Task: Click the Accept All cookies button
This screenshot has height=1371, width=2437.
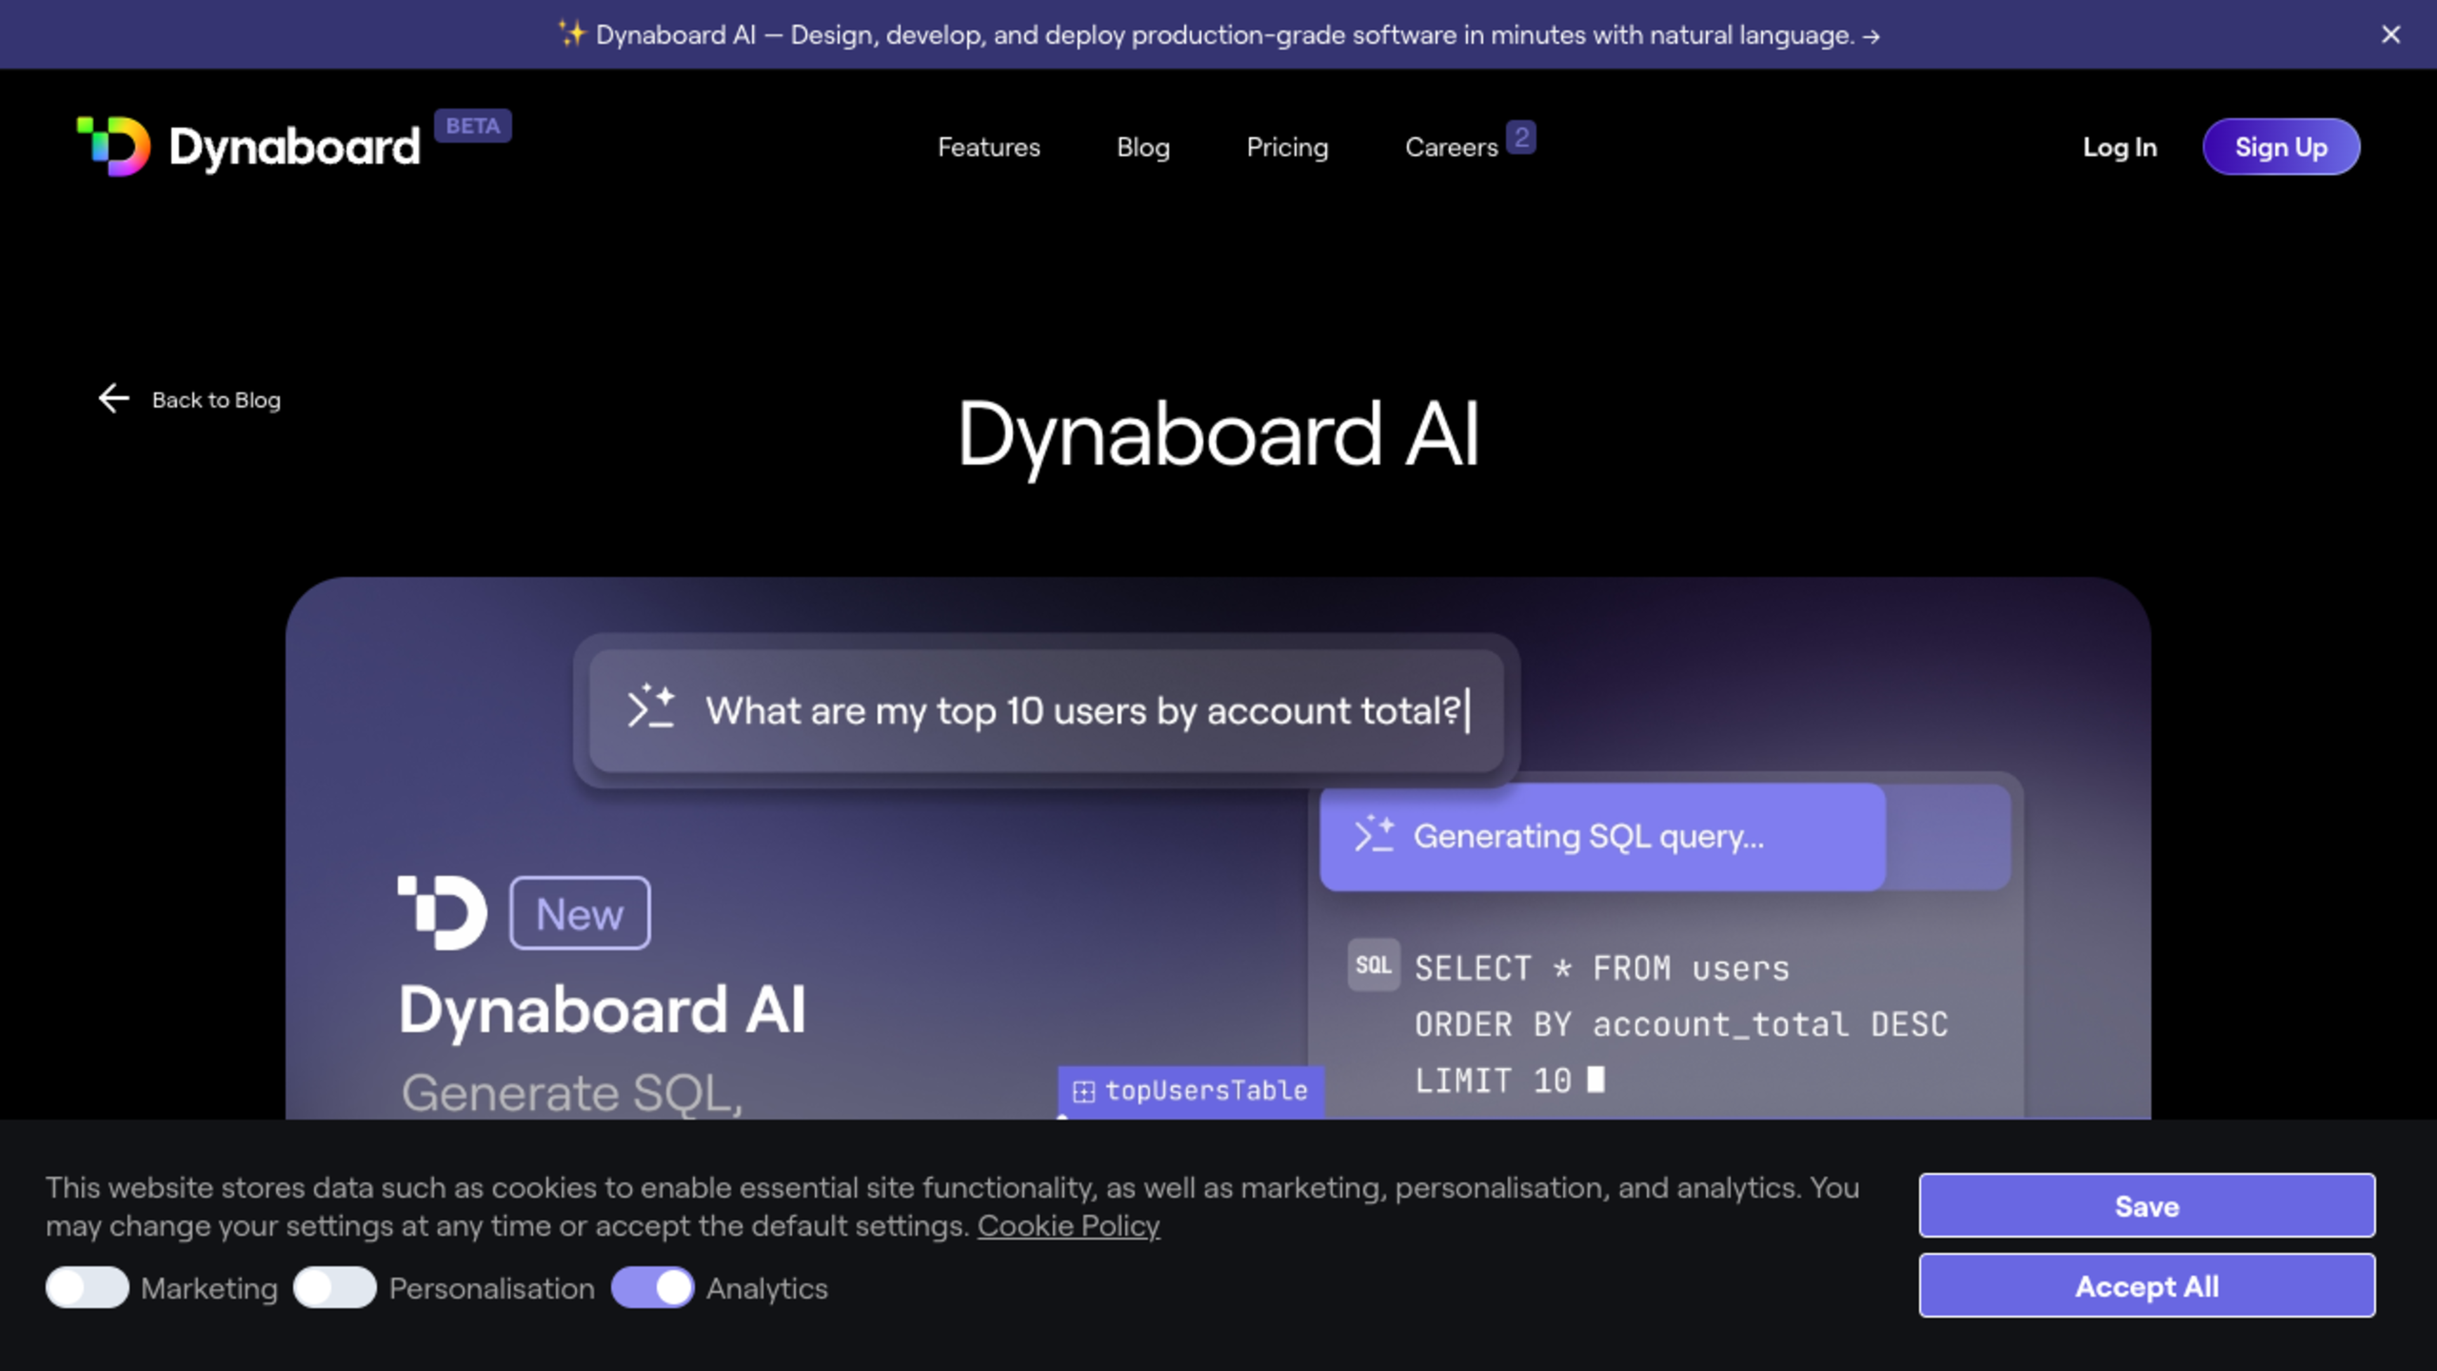Action: point(2148,1285)
